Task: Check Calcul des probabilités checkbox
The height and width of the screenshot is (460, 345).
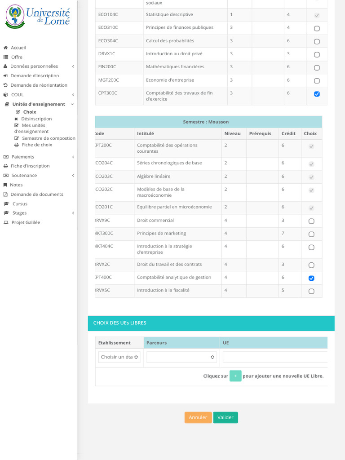Action: (x=317, y=42)
